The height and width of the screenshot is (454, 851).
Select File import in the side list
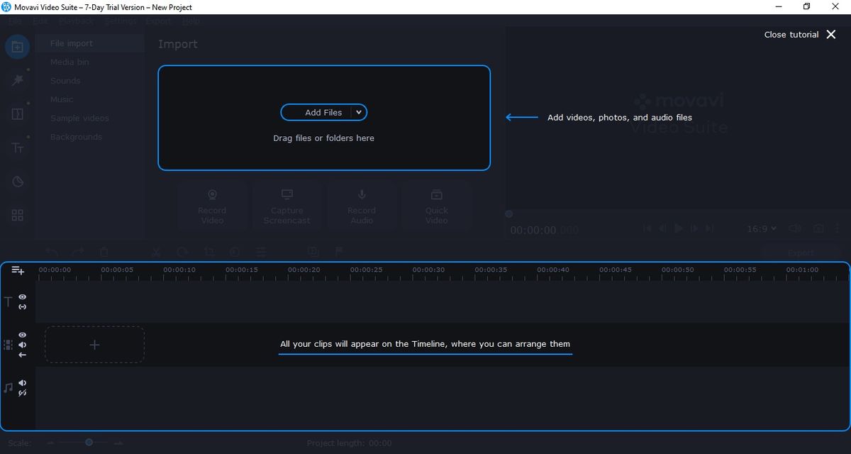[90, 43]
